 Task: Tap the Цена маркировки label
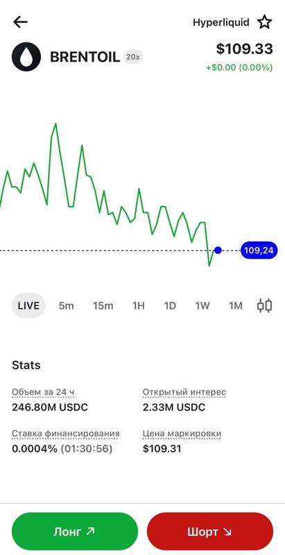click(182, 434)
